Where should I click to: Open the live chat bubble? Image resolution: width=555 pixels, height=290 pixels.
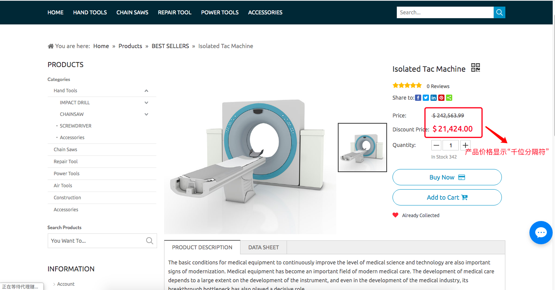pos(541,233)
